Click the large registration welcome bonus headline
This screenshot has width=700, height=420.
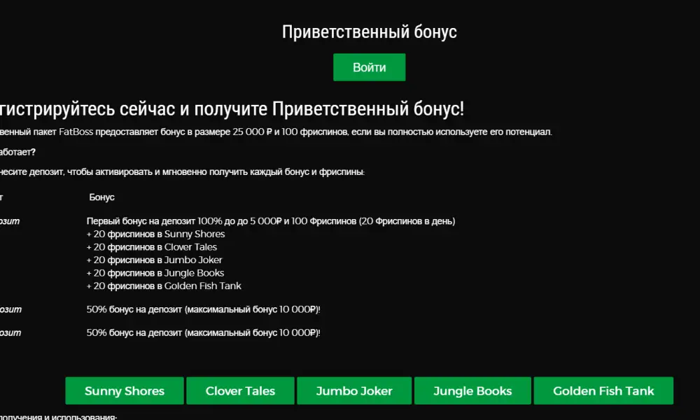pyautogui.click(x=232, y=108)
